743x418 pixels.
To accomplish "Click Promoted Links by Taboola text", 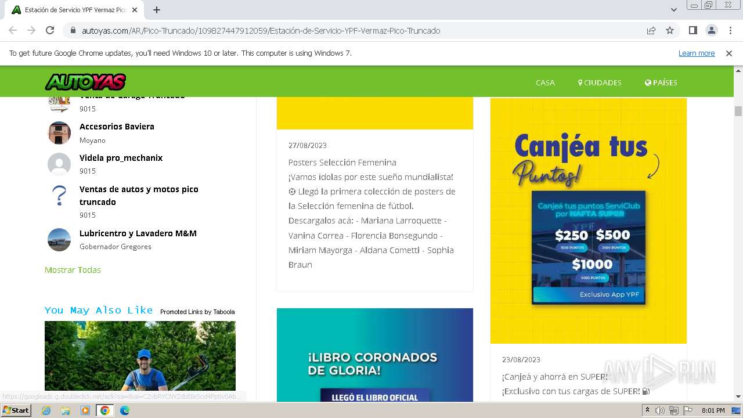I will point(197,312).
